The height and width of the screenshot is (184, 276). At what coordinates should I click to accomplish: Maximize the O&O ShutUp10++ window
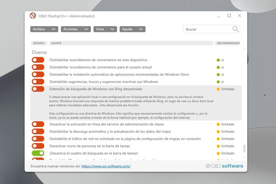[229, 16]
